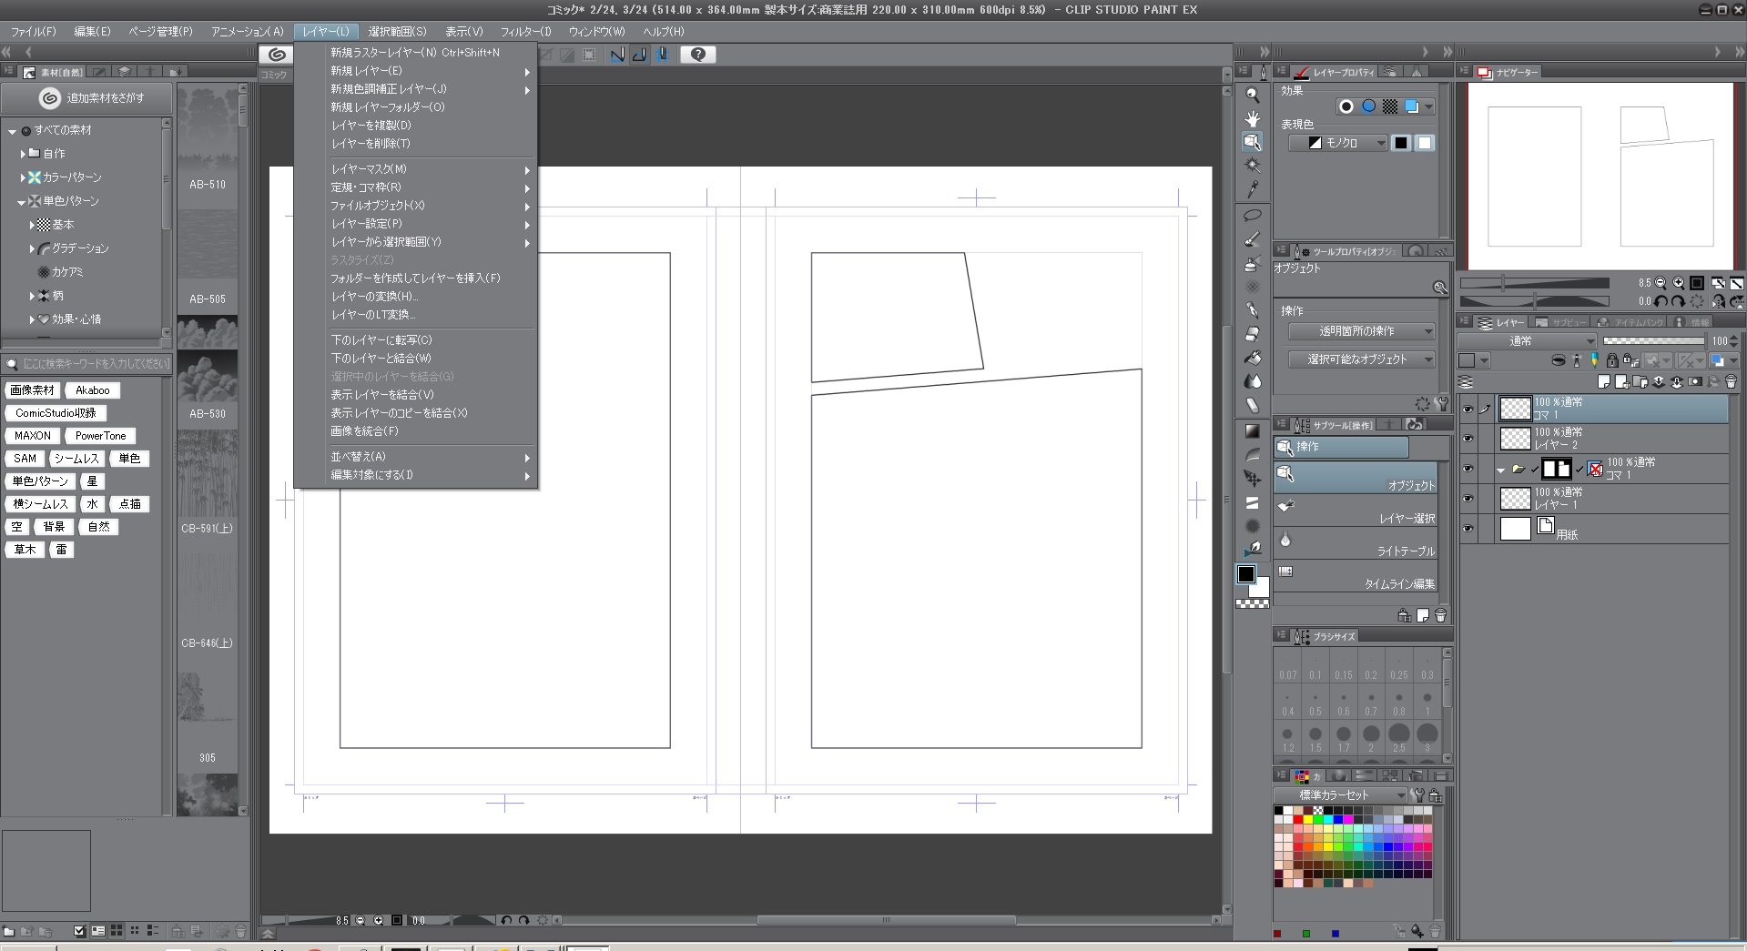Choose レイヤーを複製(D) from the menu
The image size is (1747, 951).
[371, 126]
